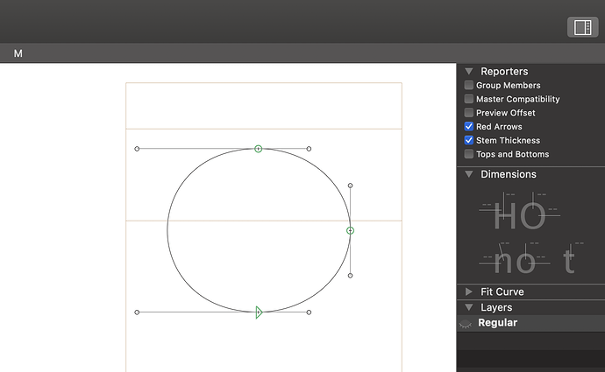This screenshot has width=605, height=372.
Task: Select the top green curve node
Action: coord(259,149)
